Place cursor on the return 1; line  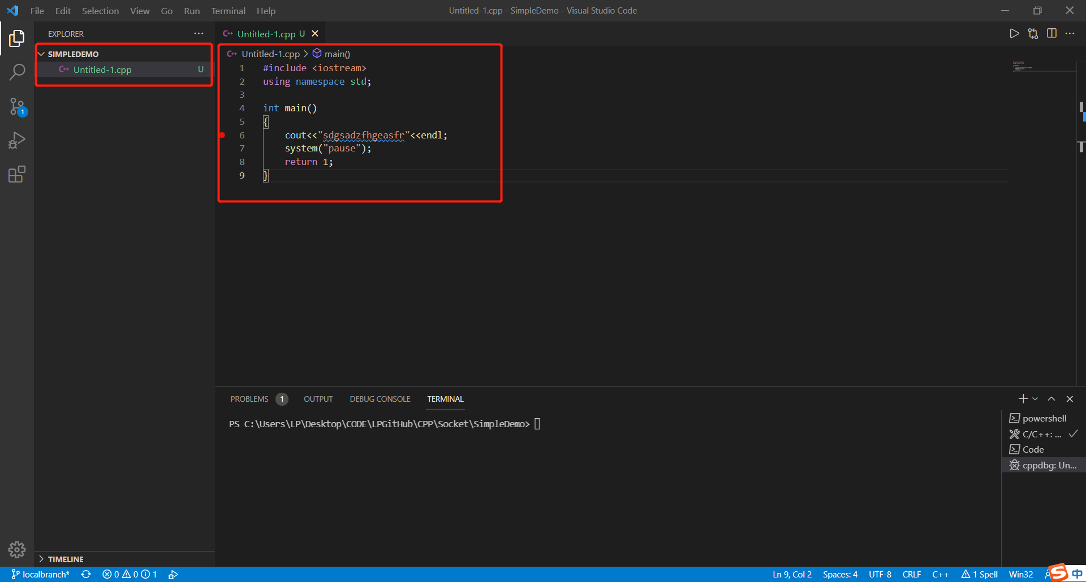click(x=309, y=162)
